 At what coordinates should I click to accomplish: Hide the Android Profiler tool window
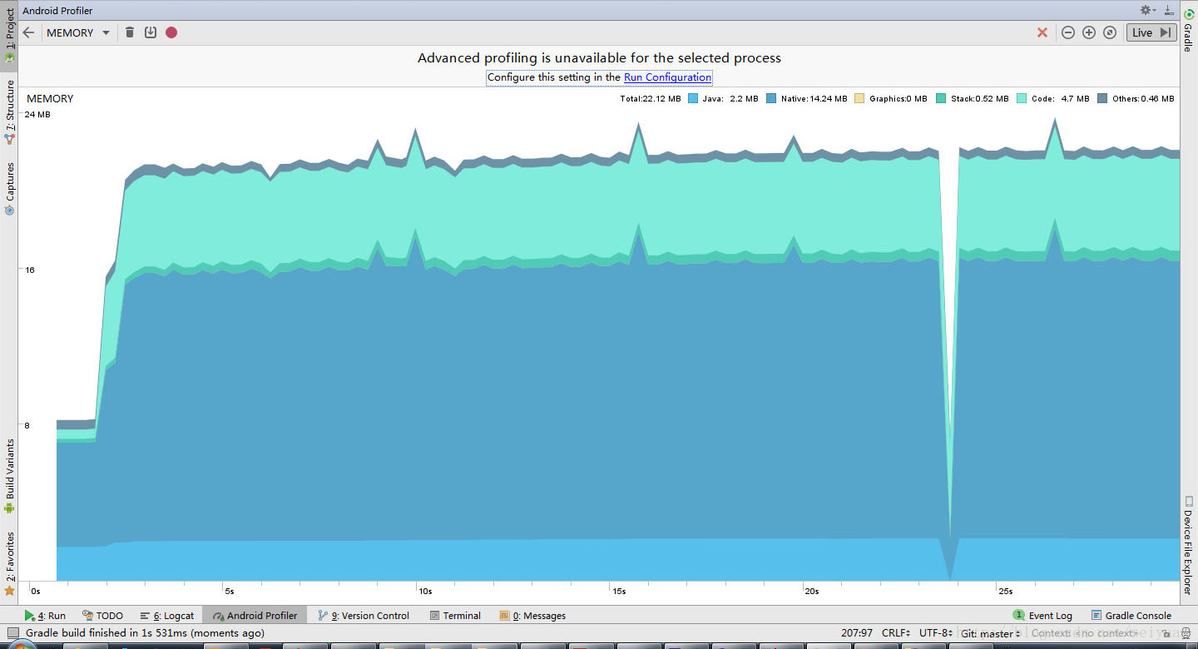pyautogui.click(x=1169, y=10)
